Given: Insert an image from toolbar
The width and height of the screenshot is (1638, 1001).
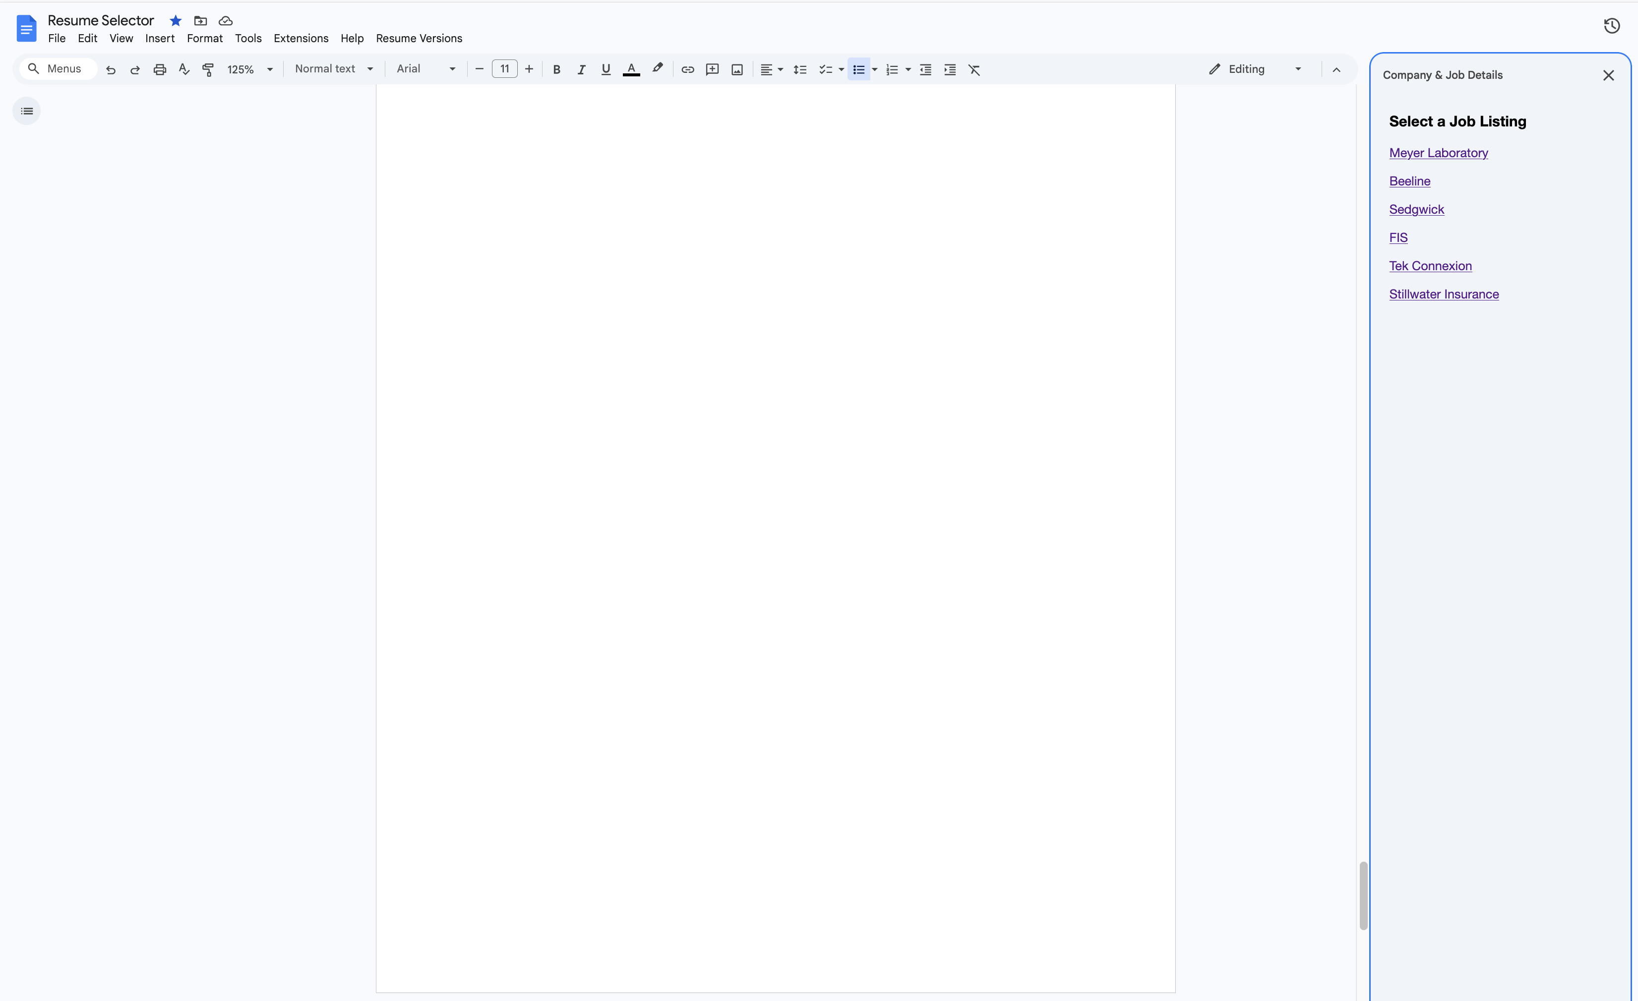Looking at the screenshot, I should (x=737, y=69).
